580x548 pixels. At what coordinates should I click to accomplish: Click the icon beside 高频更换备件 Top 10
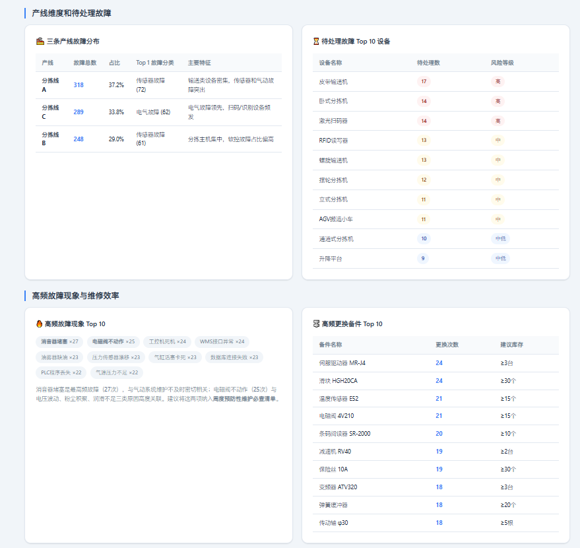pyautogui.click(x=316, y=324)
